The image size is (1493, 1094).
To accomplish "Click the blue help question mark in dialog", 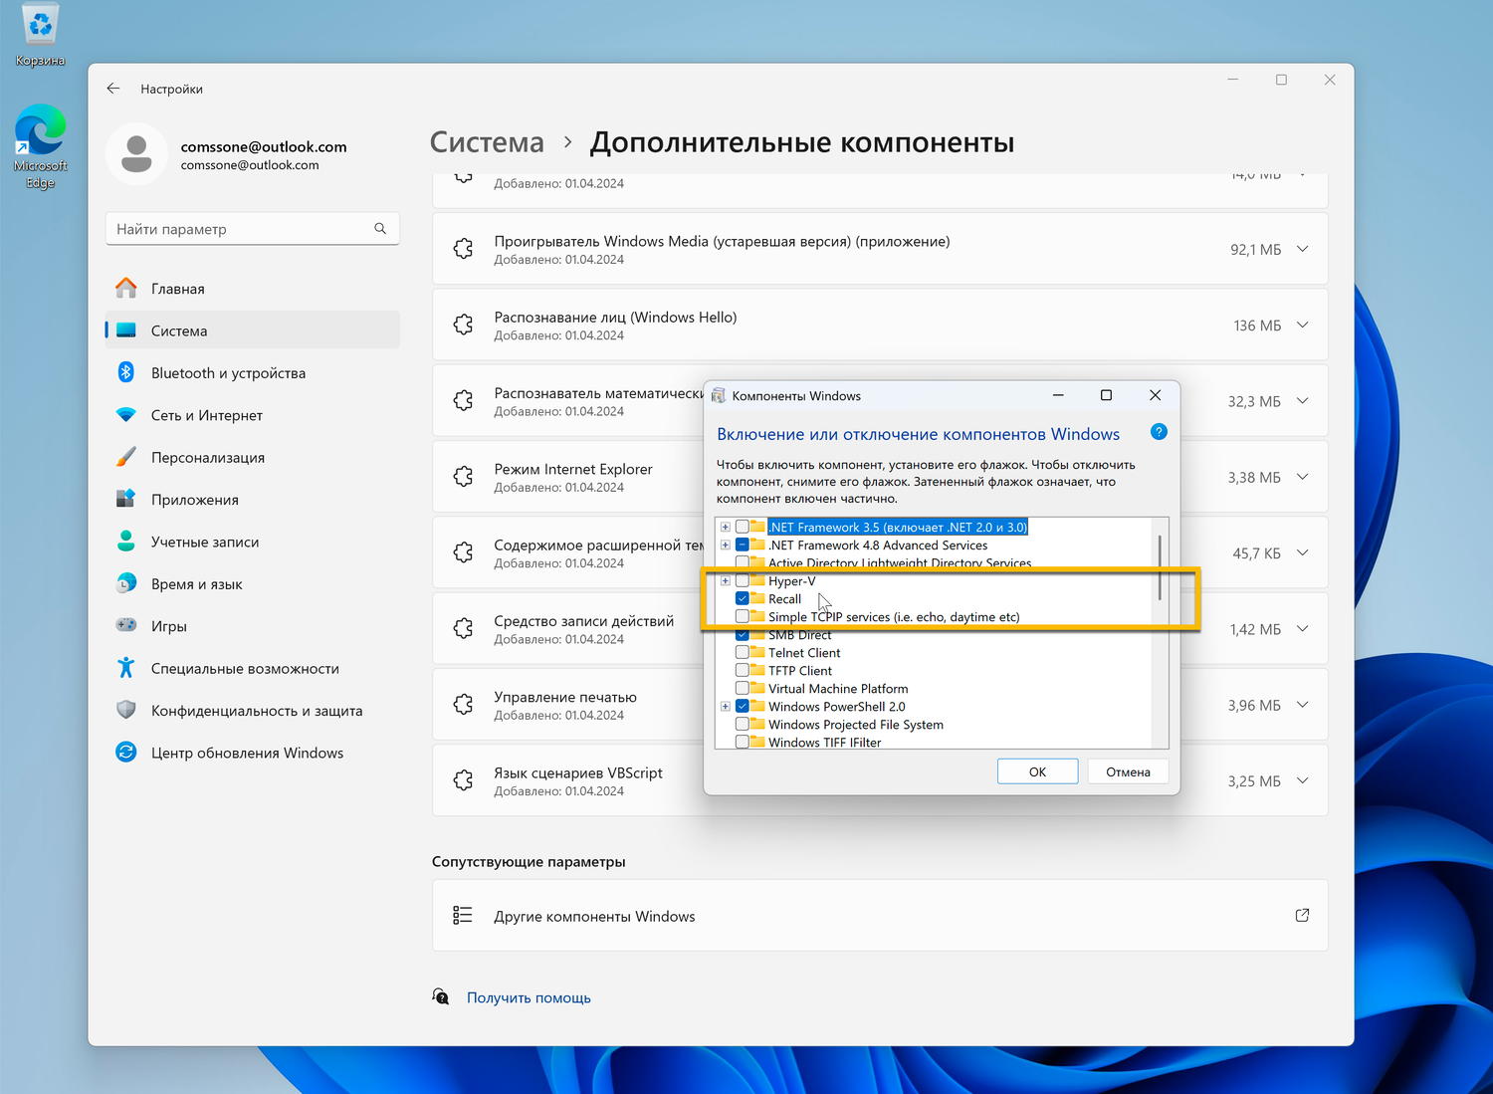I will click(x=1159, y=432).
